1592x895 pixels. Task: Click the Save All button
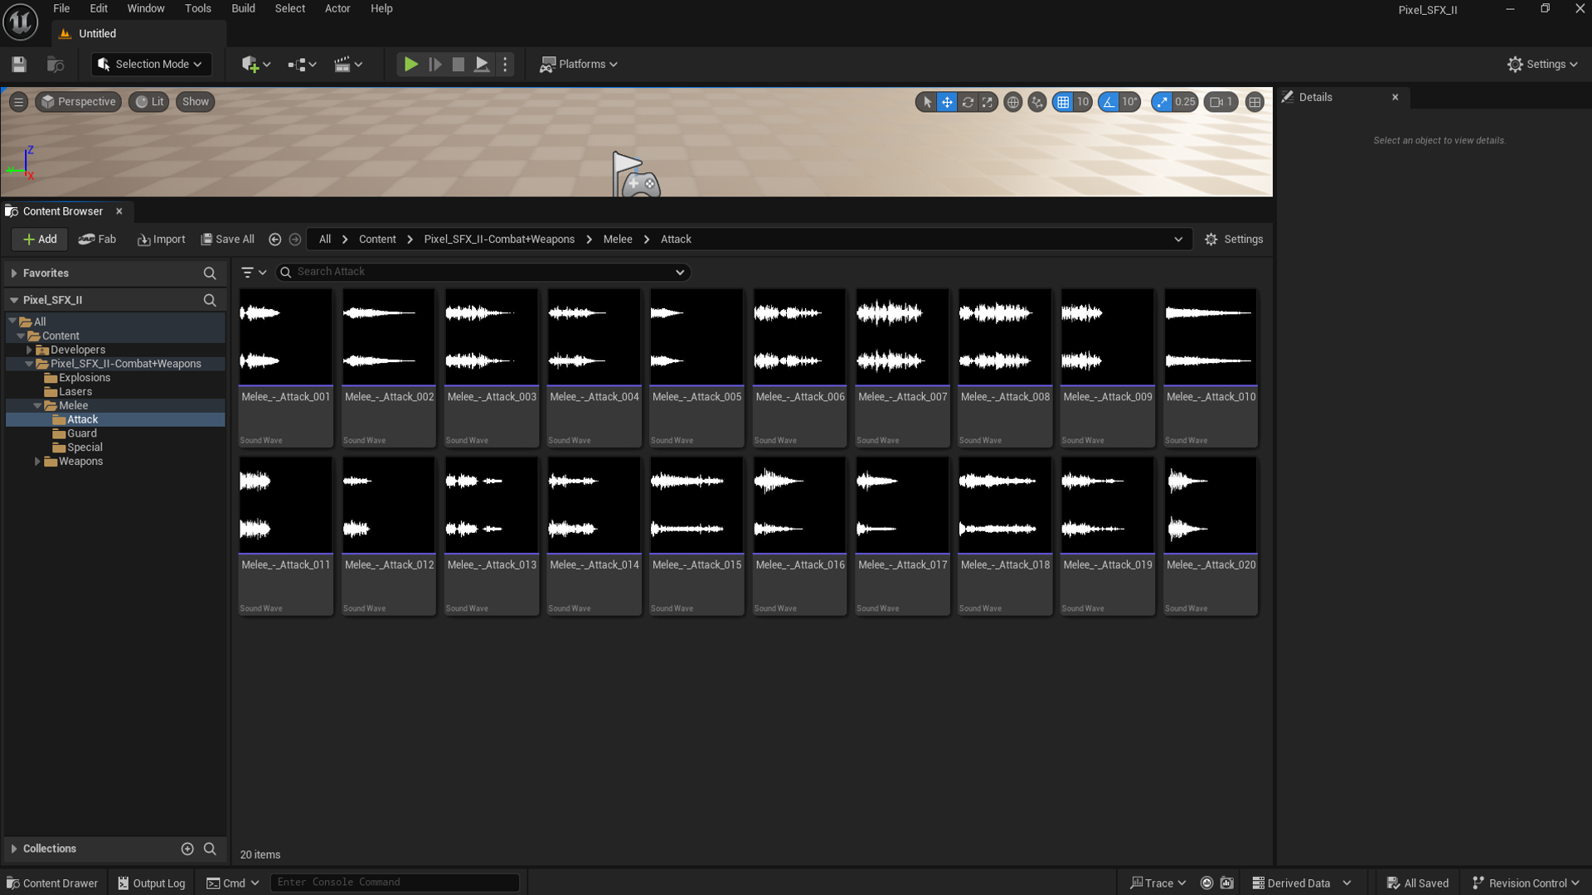pos(228,239)
